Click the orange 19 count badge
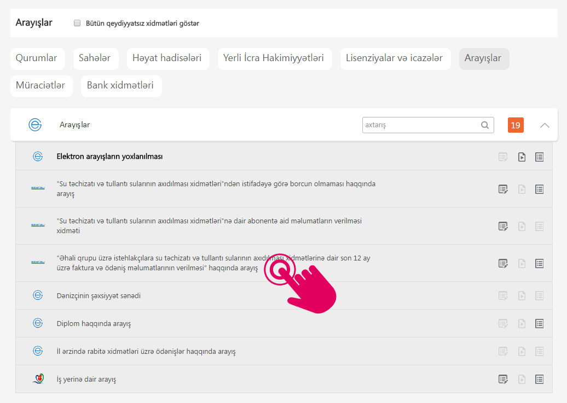Viewport: 567px width, 403px height. [516, 125]
